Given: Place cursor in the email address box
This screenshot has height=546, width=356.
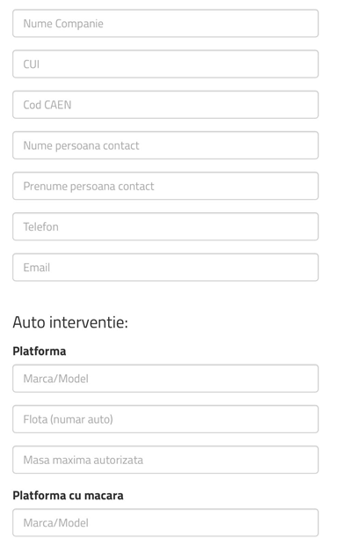Looking at the screenshot, I should (x=165, y=268).
